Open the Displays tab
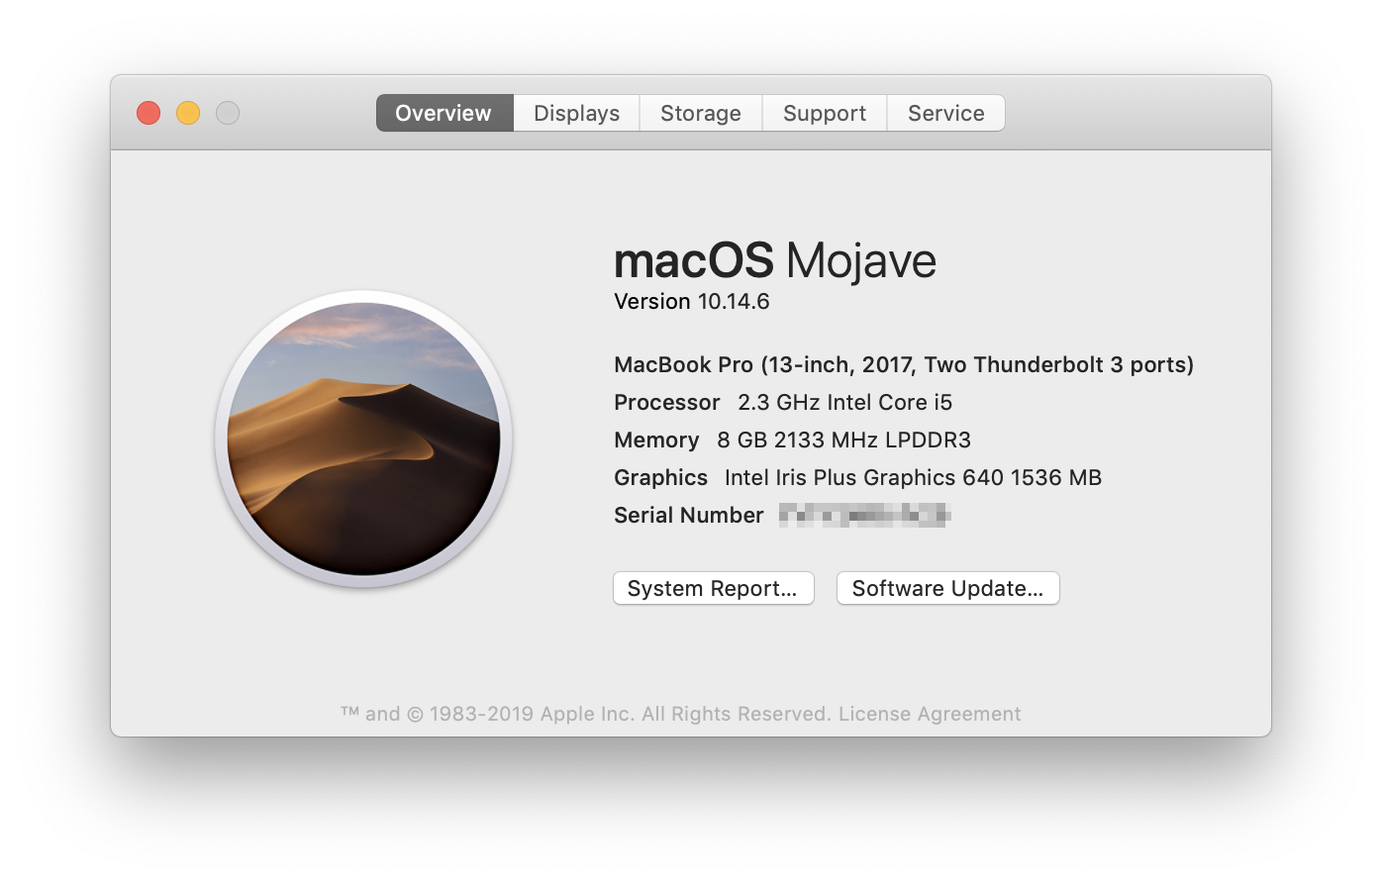Image resolution: width=1382 pixels, height=883 pixels. (576, 113)
